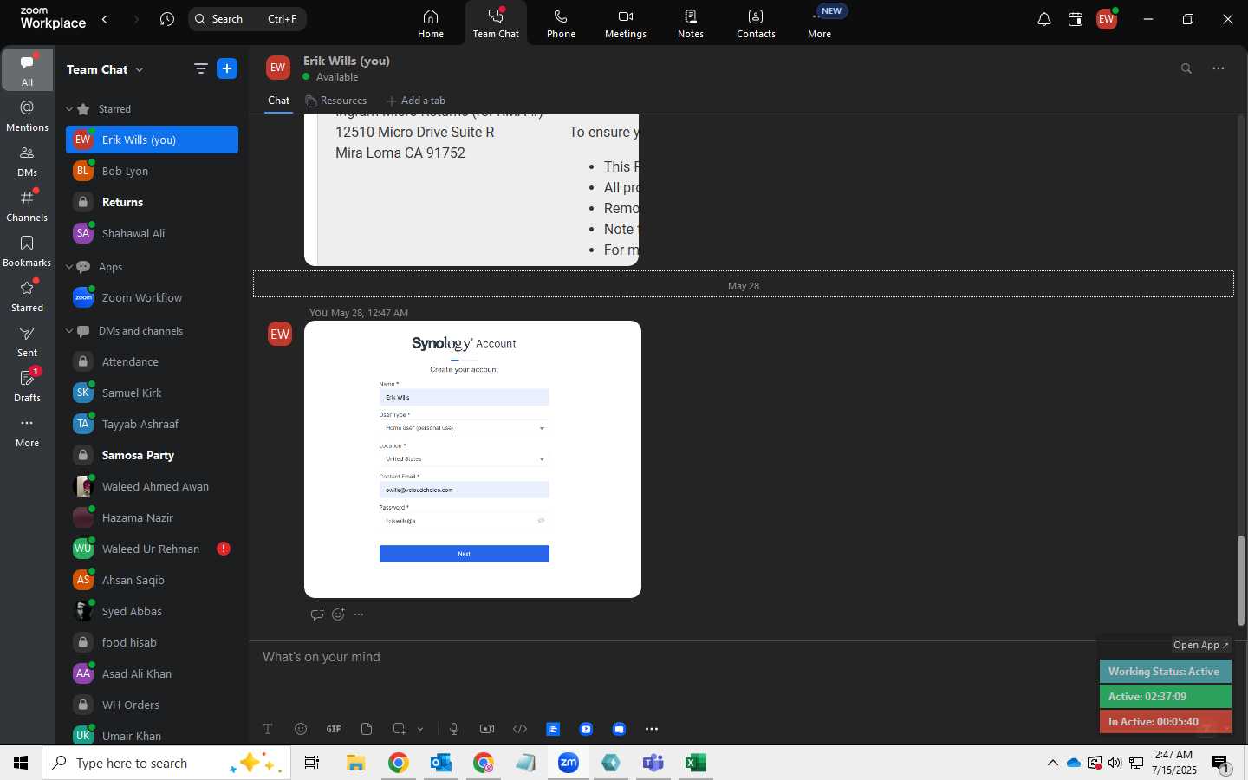Open chat options ellipsis in header

pos(1219,68)
